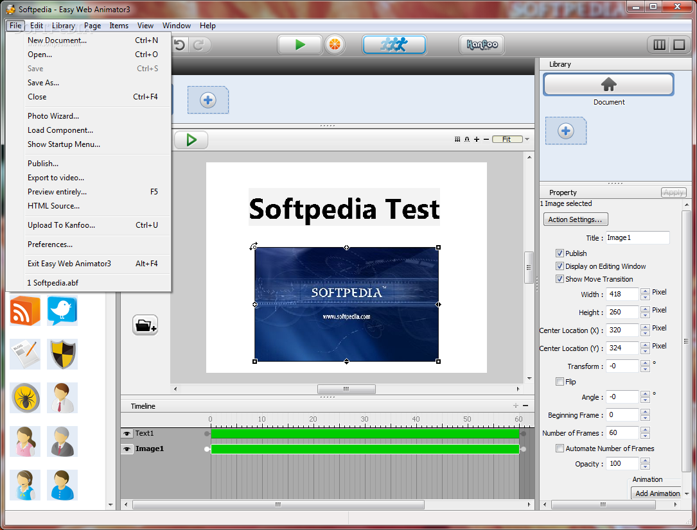697x530 pixels.
Task: Click the Apply button in Property panel
Action: click(673, 192)
